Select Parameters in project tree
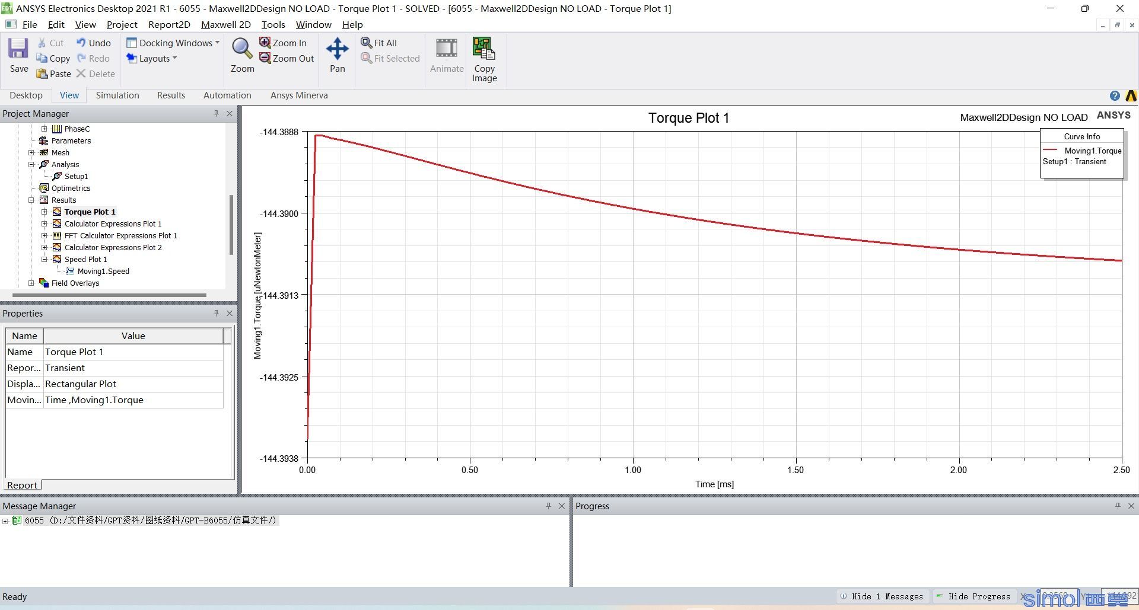 [71, 140]
